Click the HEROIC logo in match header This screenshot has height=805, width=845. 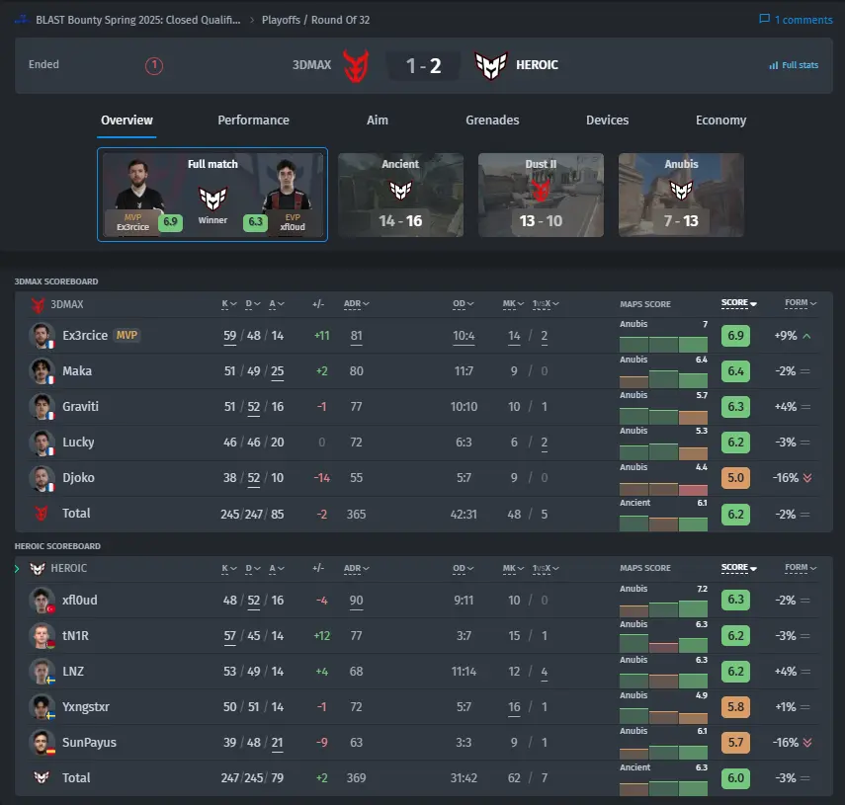coord(491,66)
